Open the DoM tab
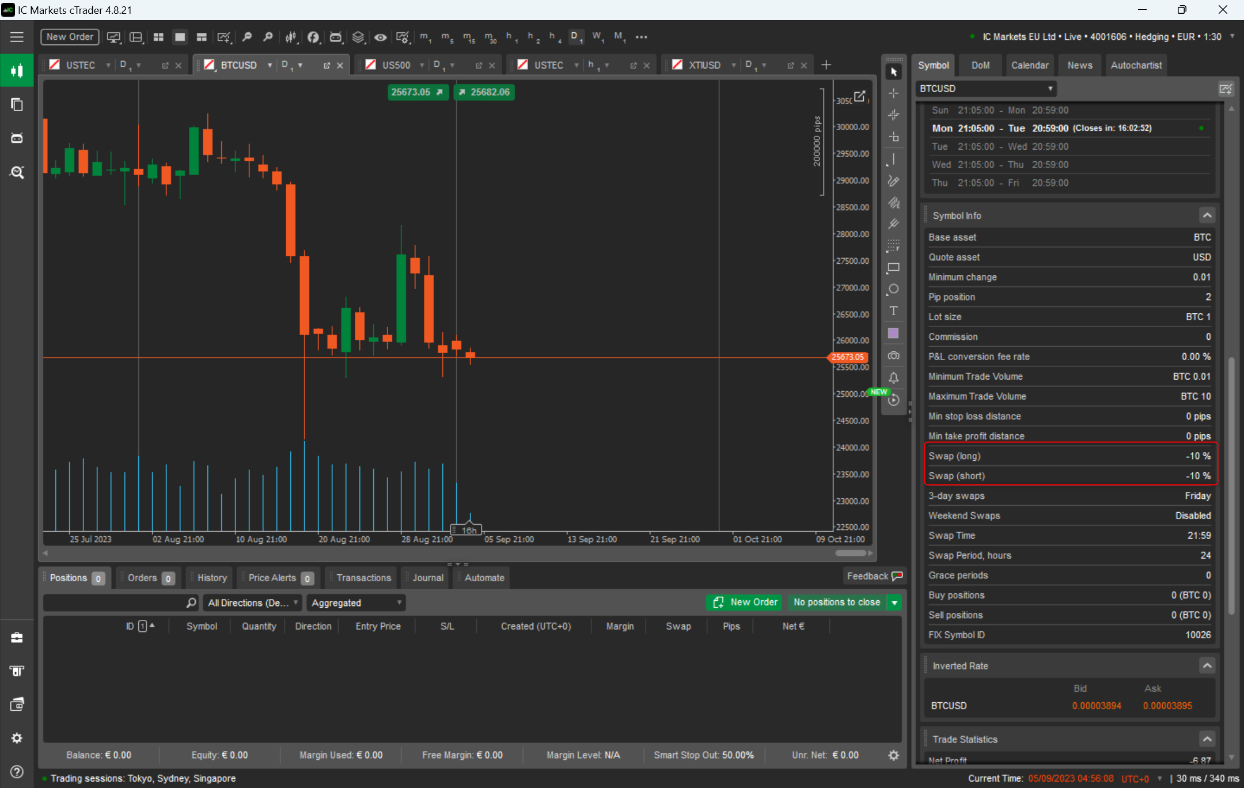This screenshot has width=1244, height=788. pos(980,65)
